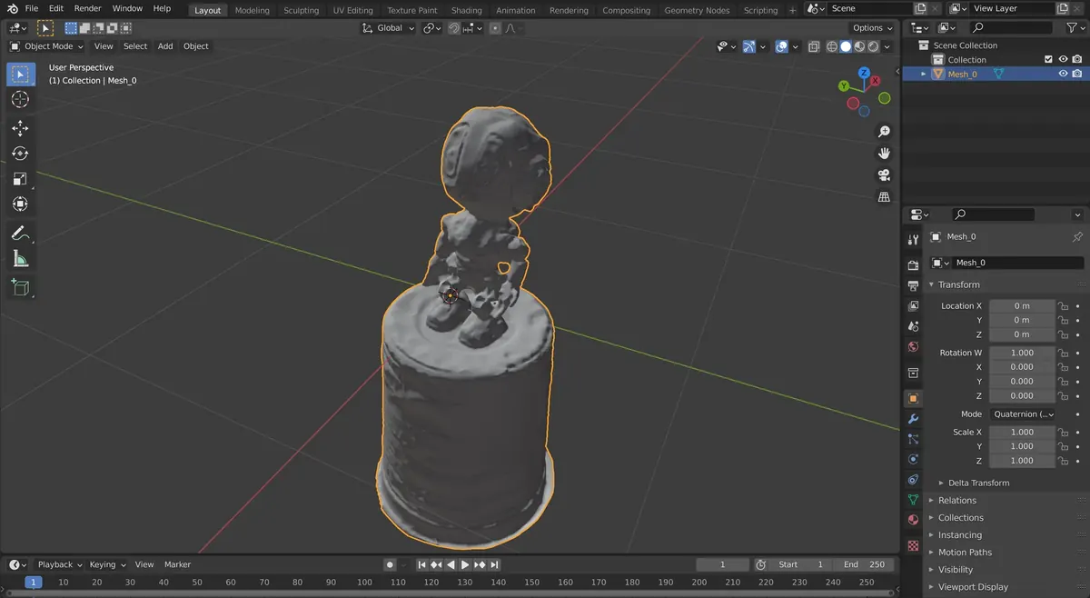Screen dimensions: 1090x598
Task: Activate the Rotate tool
Action: coord(20,154)
